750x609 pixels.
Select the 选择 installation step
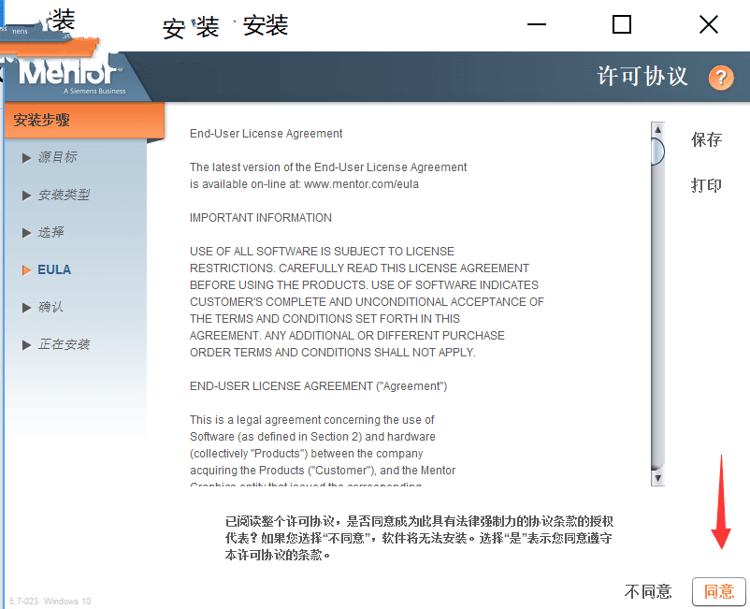click(50, 233)
